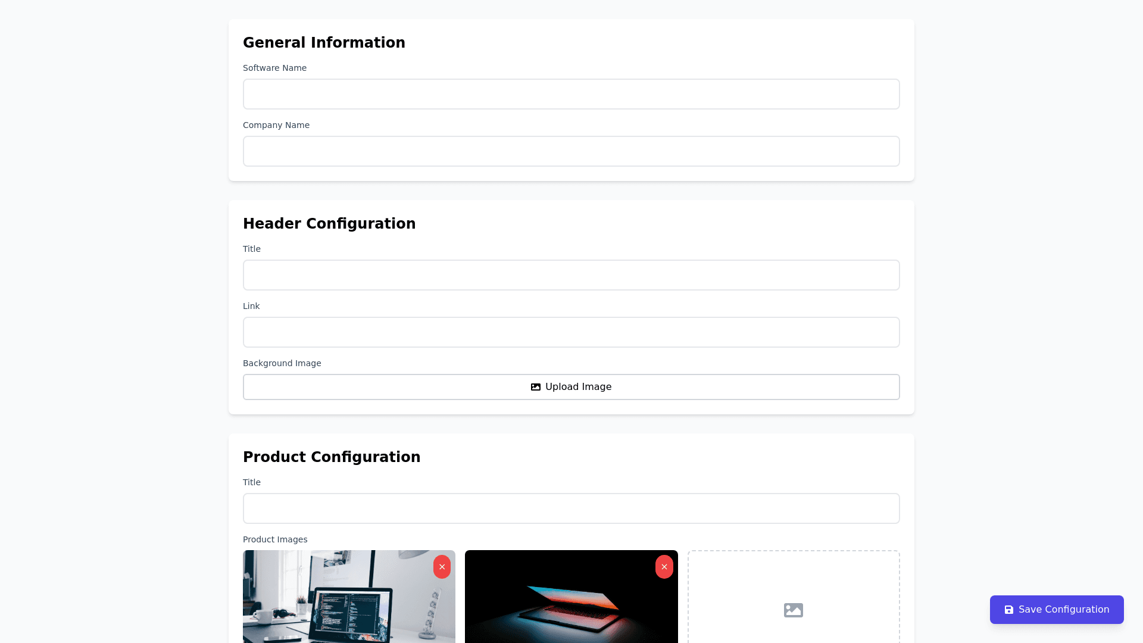Click the Software Name label
1143x643 pixels.
coord(274,68)
